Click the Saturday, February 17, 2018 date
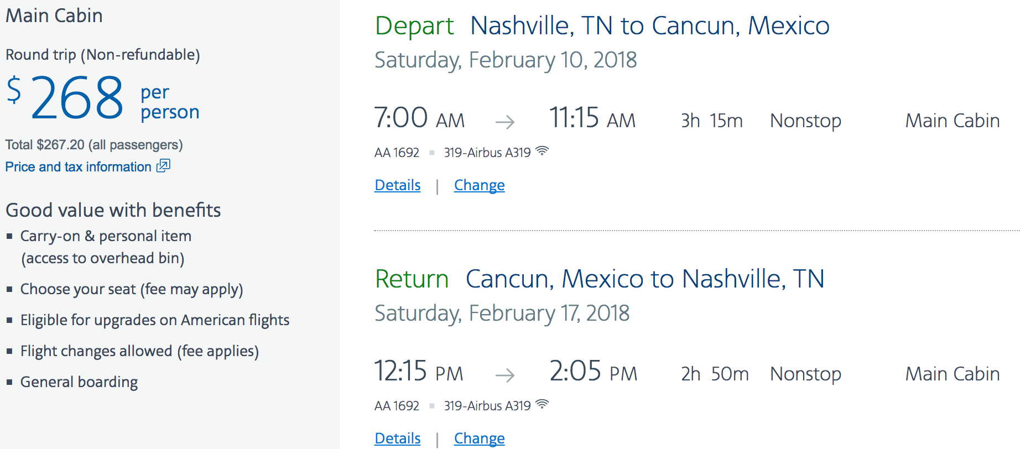1020x449 pixels. (502, 313)
